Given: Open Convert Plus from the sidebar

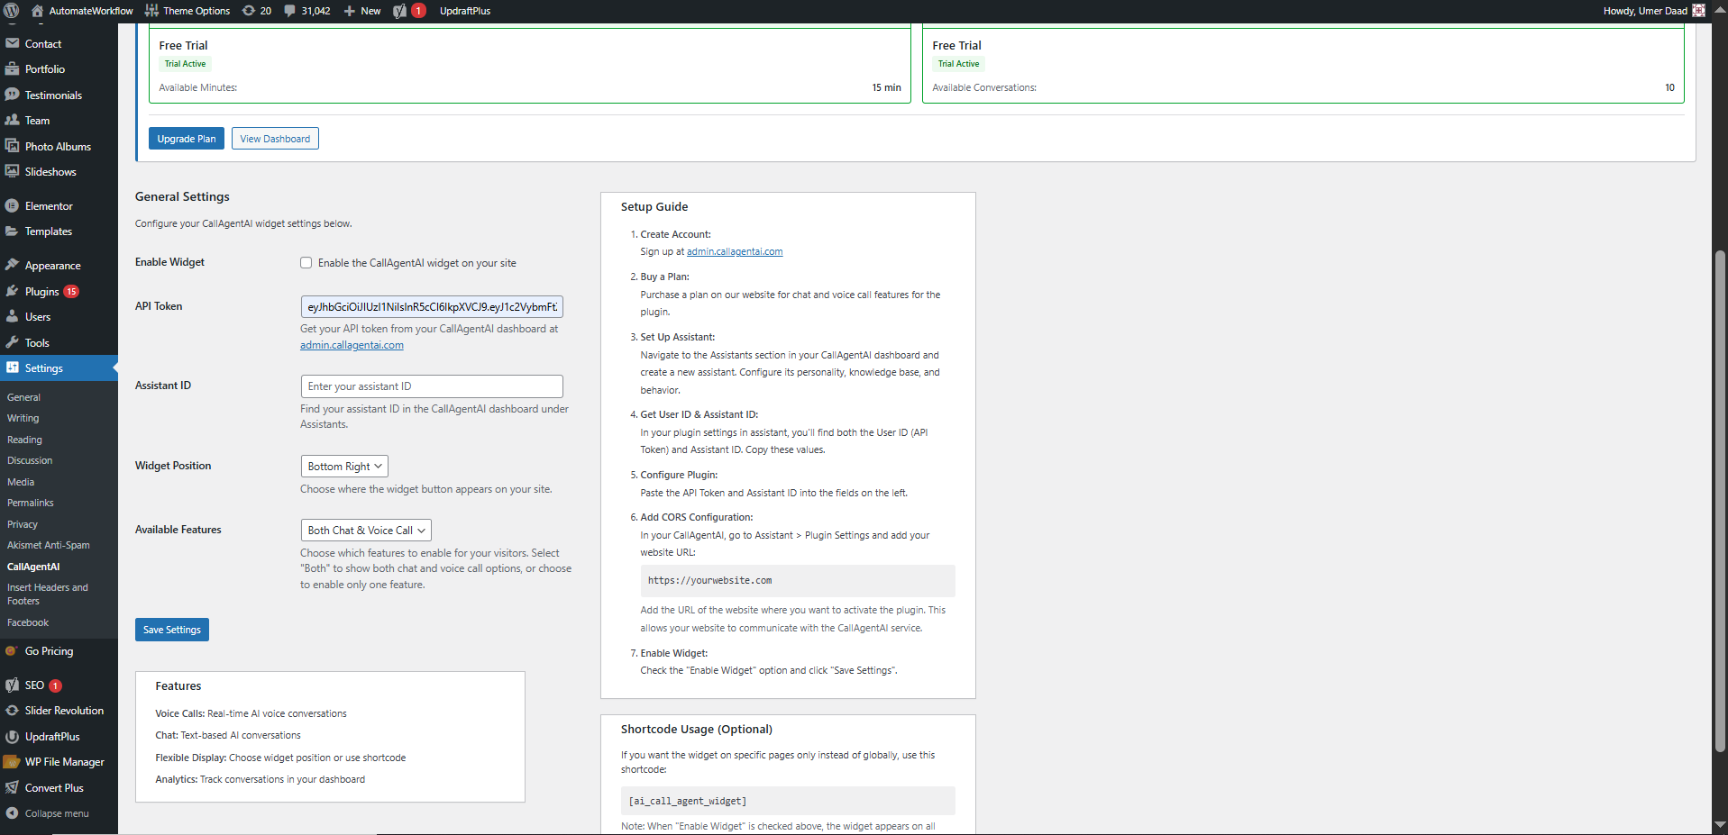Looking at the screenshot, I should [x=13, y=787].
